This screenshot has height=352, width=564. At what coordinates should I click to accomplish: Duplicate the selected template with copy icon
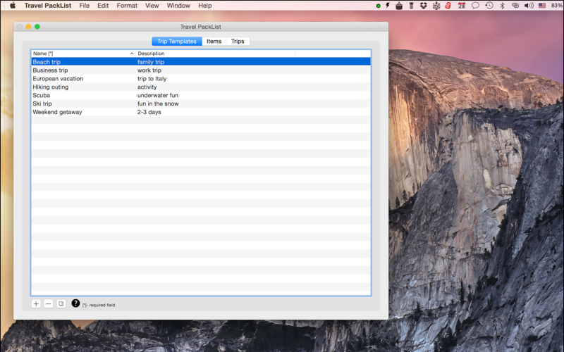[x=61, y=304]
